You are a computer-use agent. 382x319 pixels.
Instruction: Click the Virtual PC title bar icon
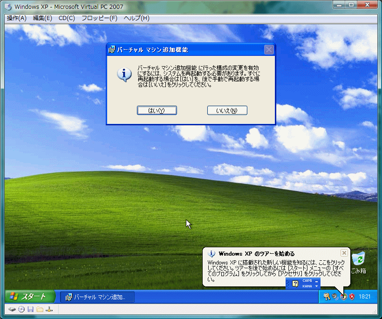pyautogui.click(x=8, y=7)
